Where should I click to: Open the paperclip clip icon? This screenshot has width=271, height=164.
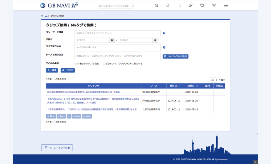pyautogui.click(x=191, y=5)
